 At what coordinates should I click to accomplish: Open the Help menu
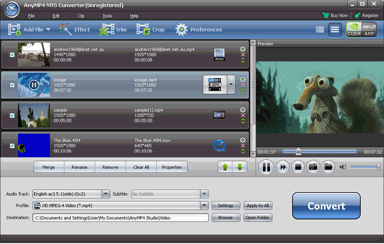[x=134, y=16]
